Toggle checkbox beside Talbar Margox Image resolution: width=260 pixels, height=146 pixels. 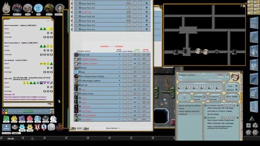(x=80, y=81)
